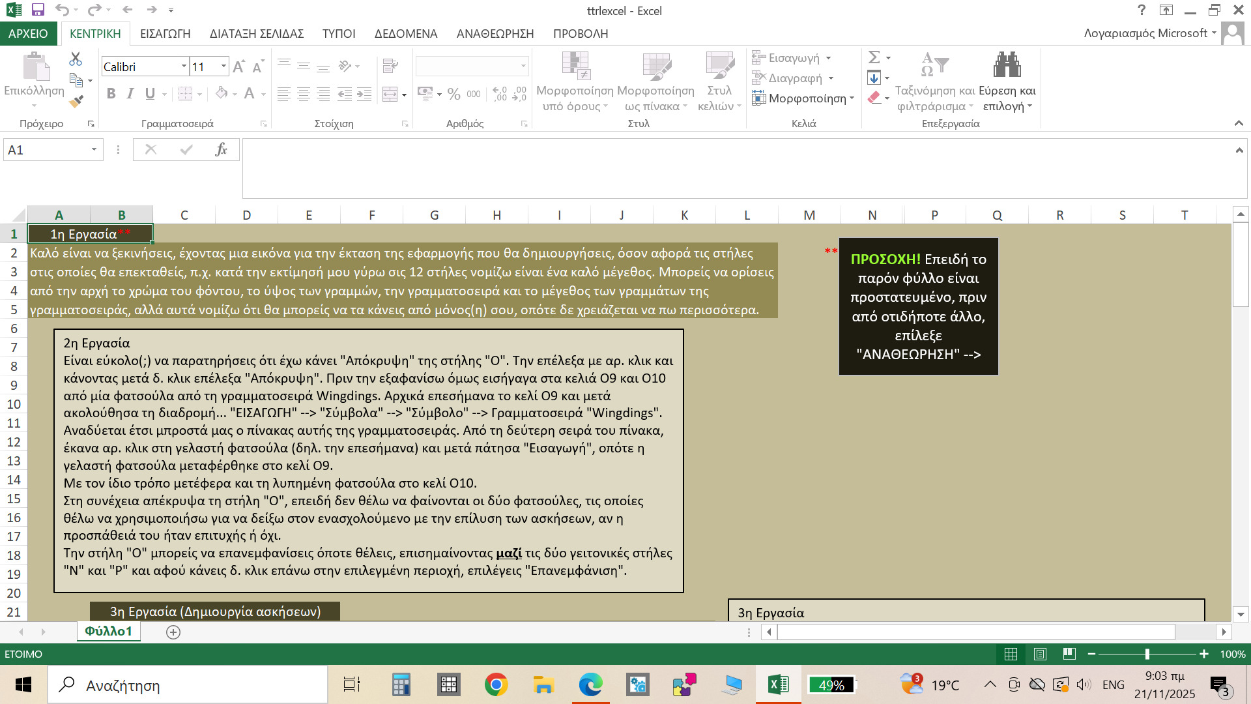The width and height of the screenshot is (1251, 704).
Task: Click the vertical scrollbar down arrow
Action: coord(1241,614)
